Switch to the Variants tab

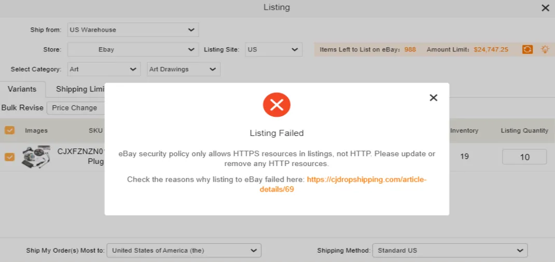tap(22, 89)
